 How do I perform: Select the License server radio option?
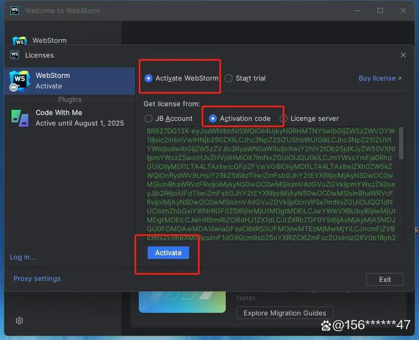point(283,119)
